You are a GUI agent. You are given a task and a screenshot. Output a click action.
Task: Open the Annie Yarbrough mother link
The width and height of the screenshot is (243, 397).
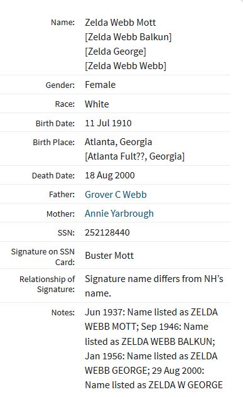[x=119, y=214]
